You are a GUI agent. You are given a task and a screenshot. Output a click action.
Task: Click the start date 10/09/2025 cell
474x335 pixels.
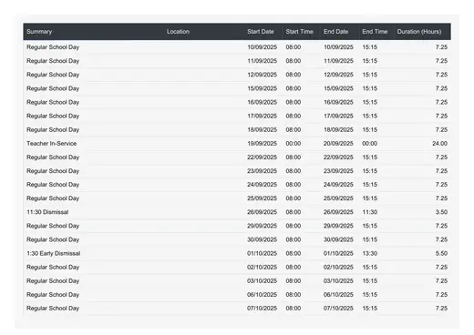coord(262,47)
